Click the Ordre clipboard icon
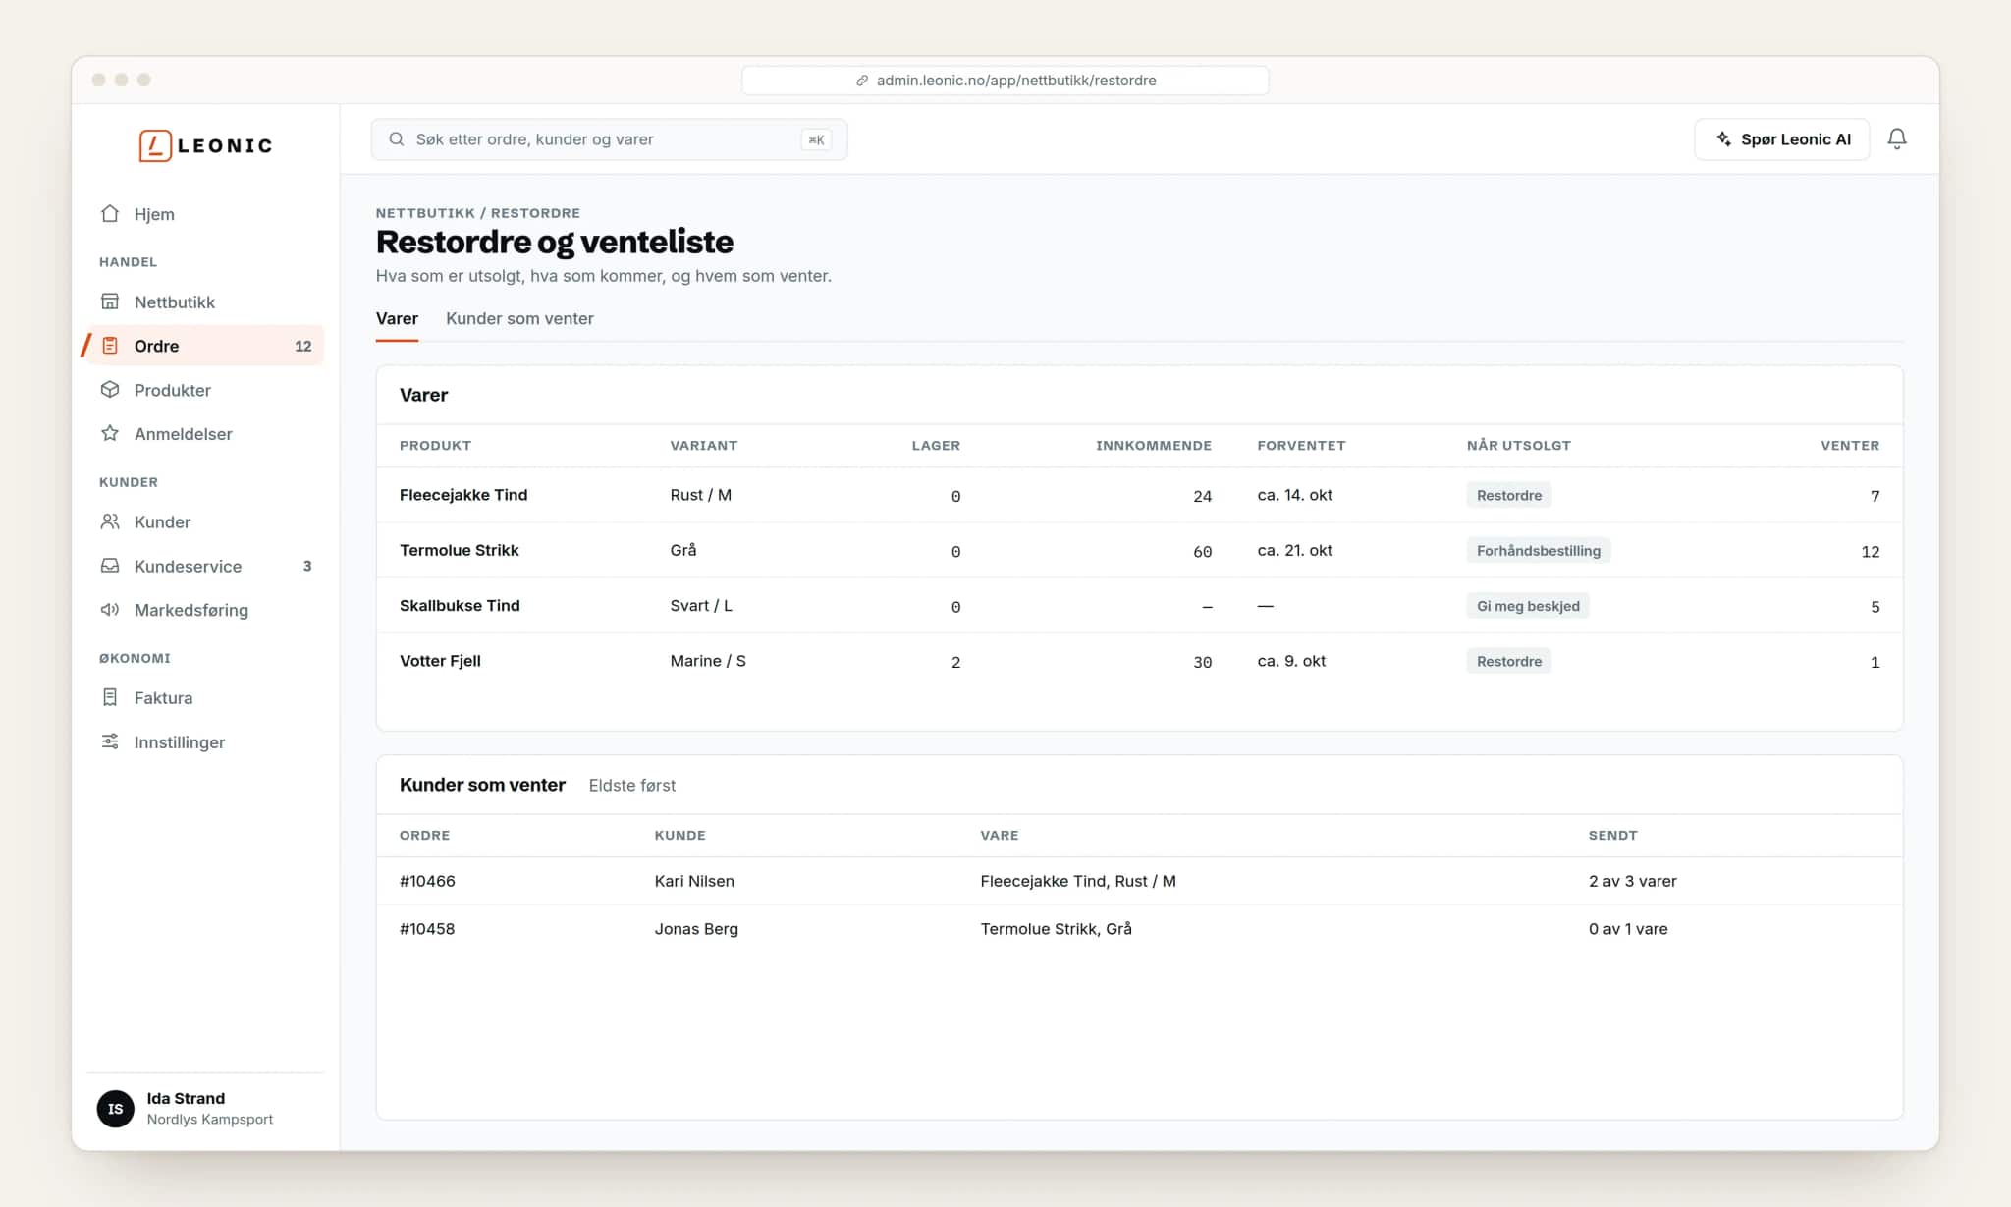The image size is (2011, 1207). 110,346
